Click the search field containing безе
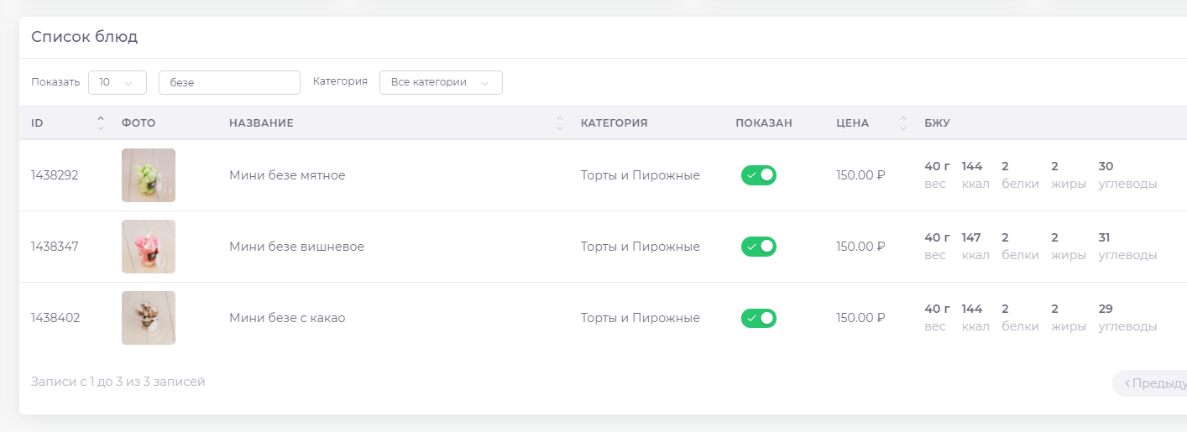Viewport: 1187px width, 432px height. click(x=229, y=82)
